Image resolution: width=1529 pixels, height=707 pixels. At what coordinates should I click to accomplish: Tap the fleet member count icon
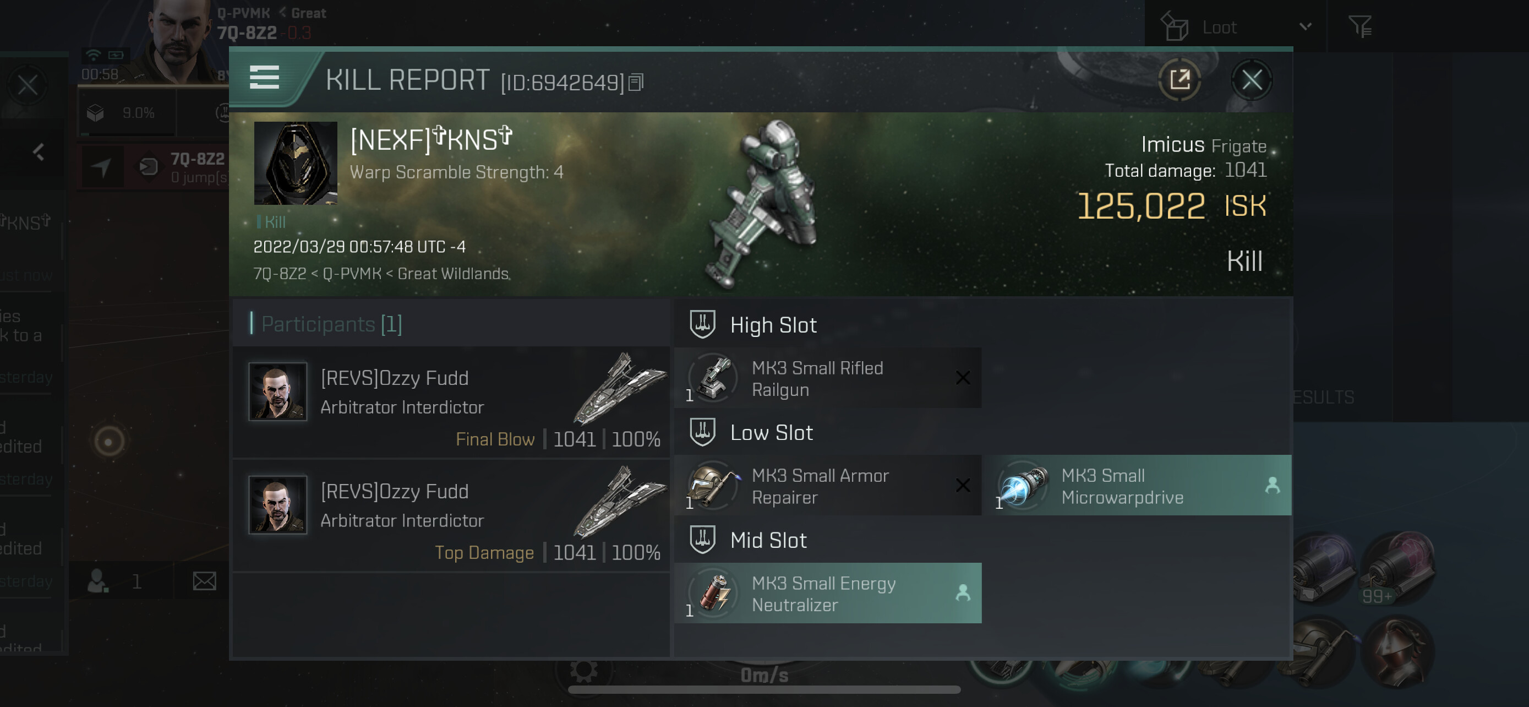tap(97, 582)
